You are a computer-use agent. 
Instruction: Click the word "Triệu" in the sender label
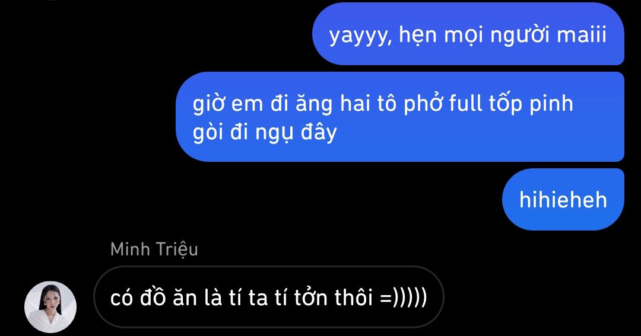[x=177, y=249]
